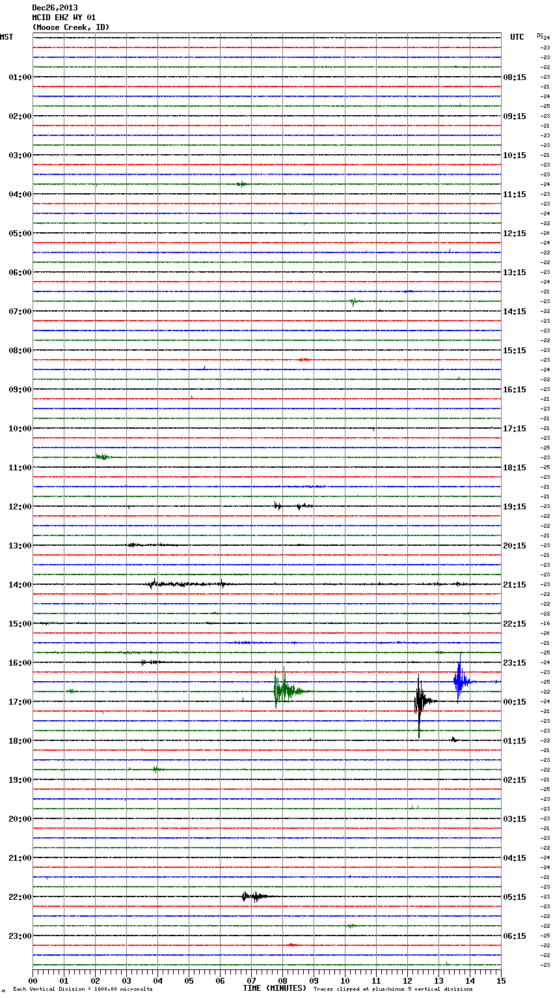553x998 pixels.
Task: Click the 20:15 UTC time label
Action: [515, 546]
